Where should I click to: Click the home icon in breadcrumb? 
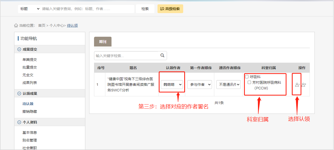click(x=16, y=25)
